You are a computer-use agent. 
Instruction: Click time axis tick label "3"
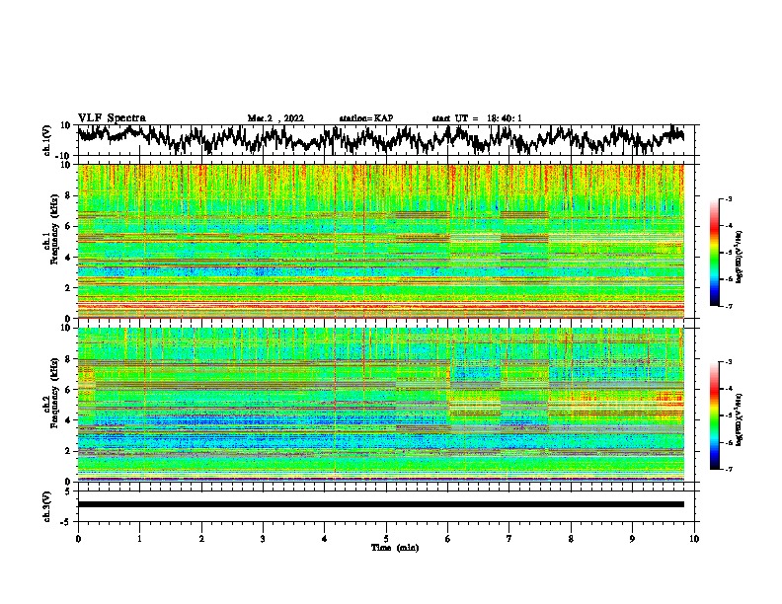pos(263,539)
